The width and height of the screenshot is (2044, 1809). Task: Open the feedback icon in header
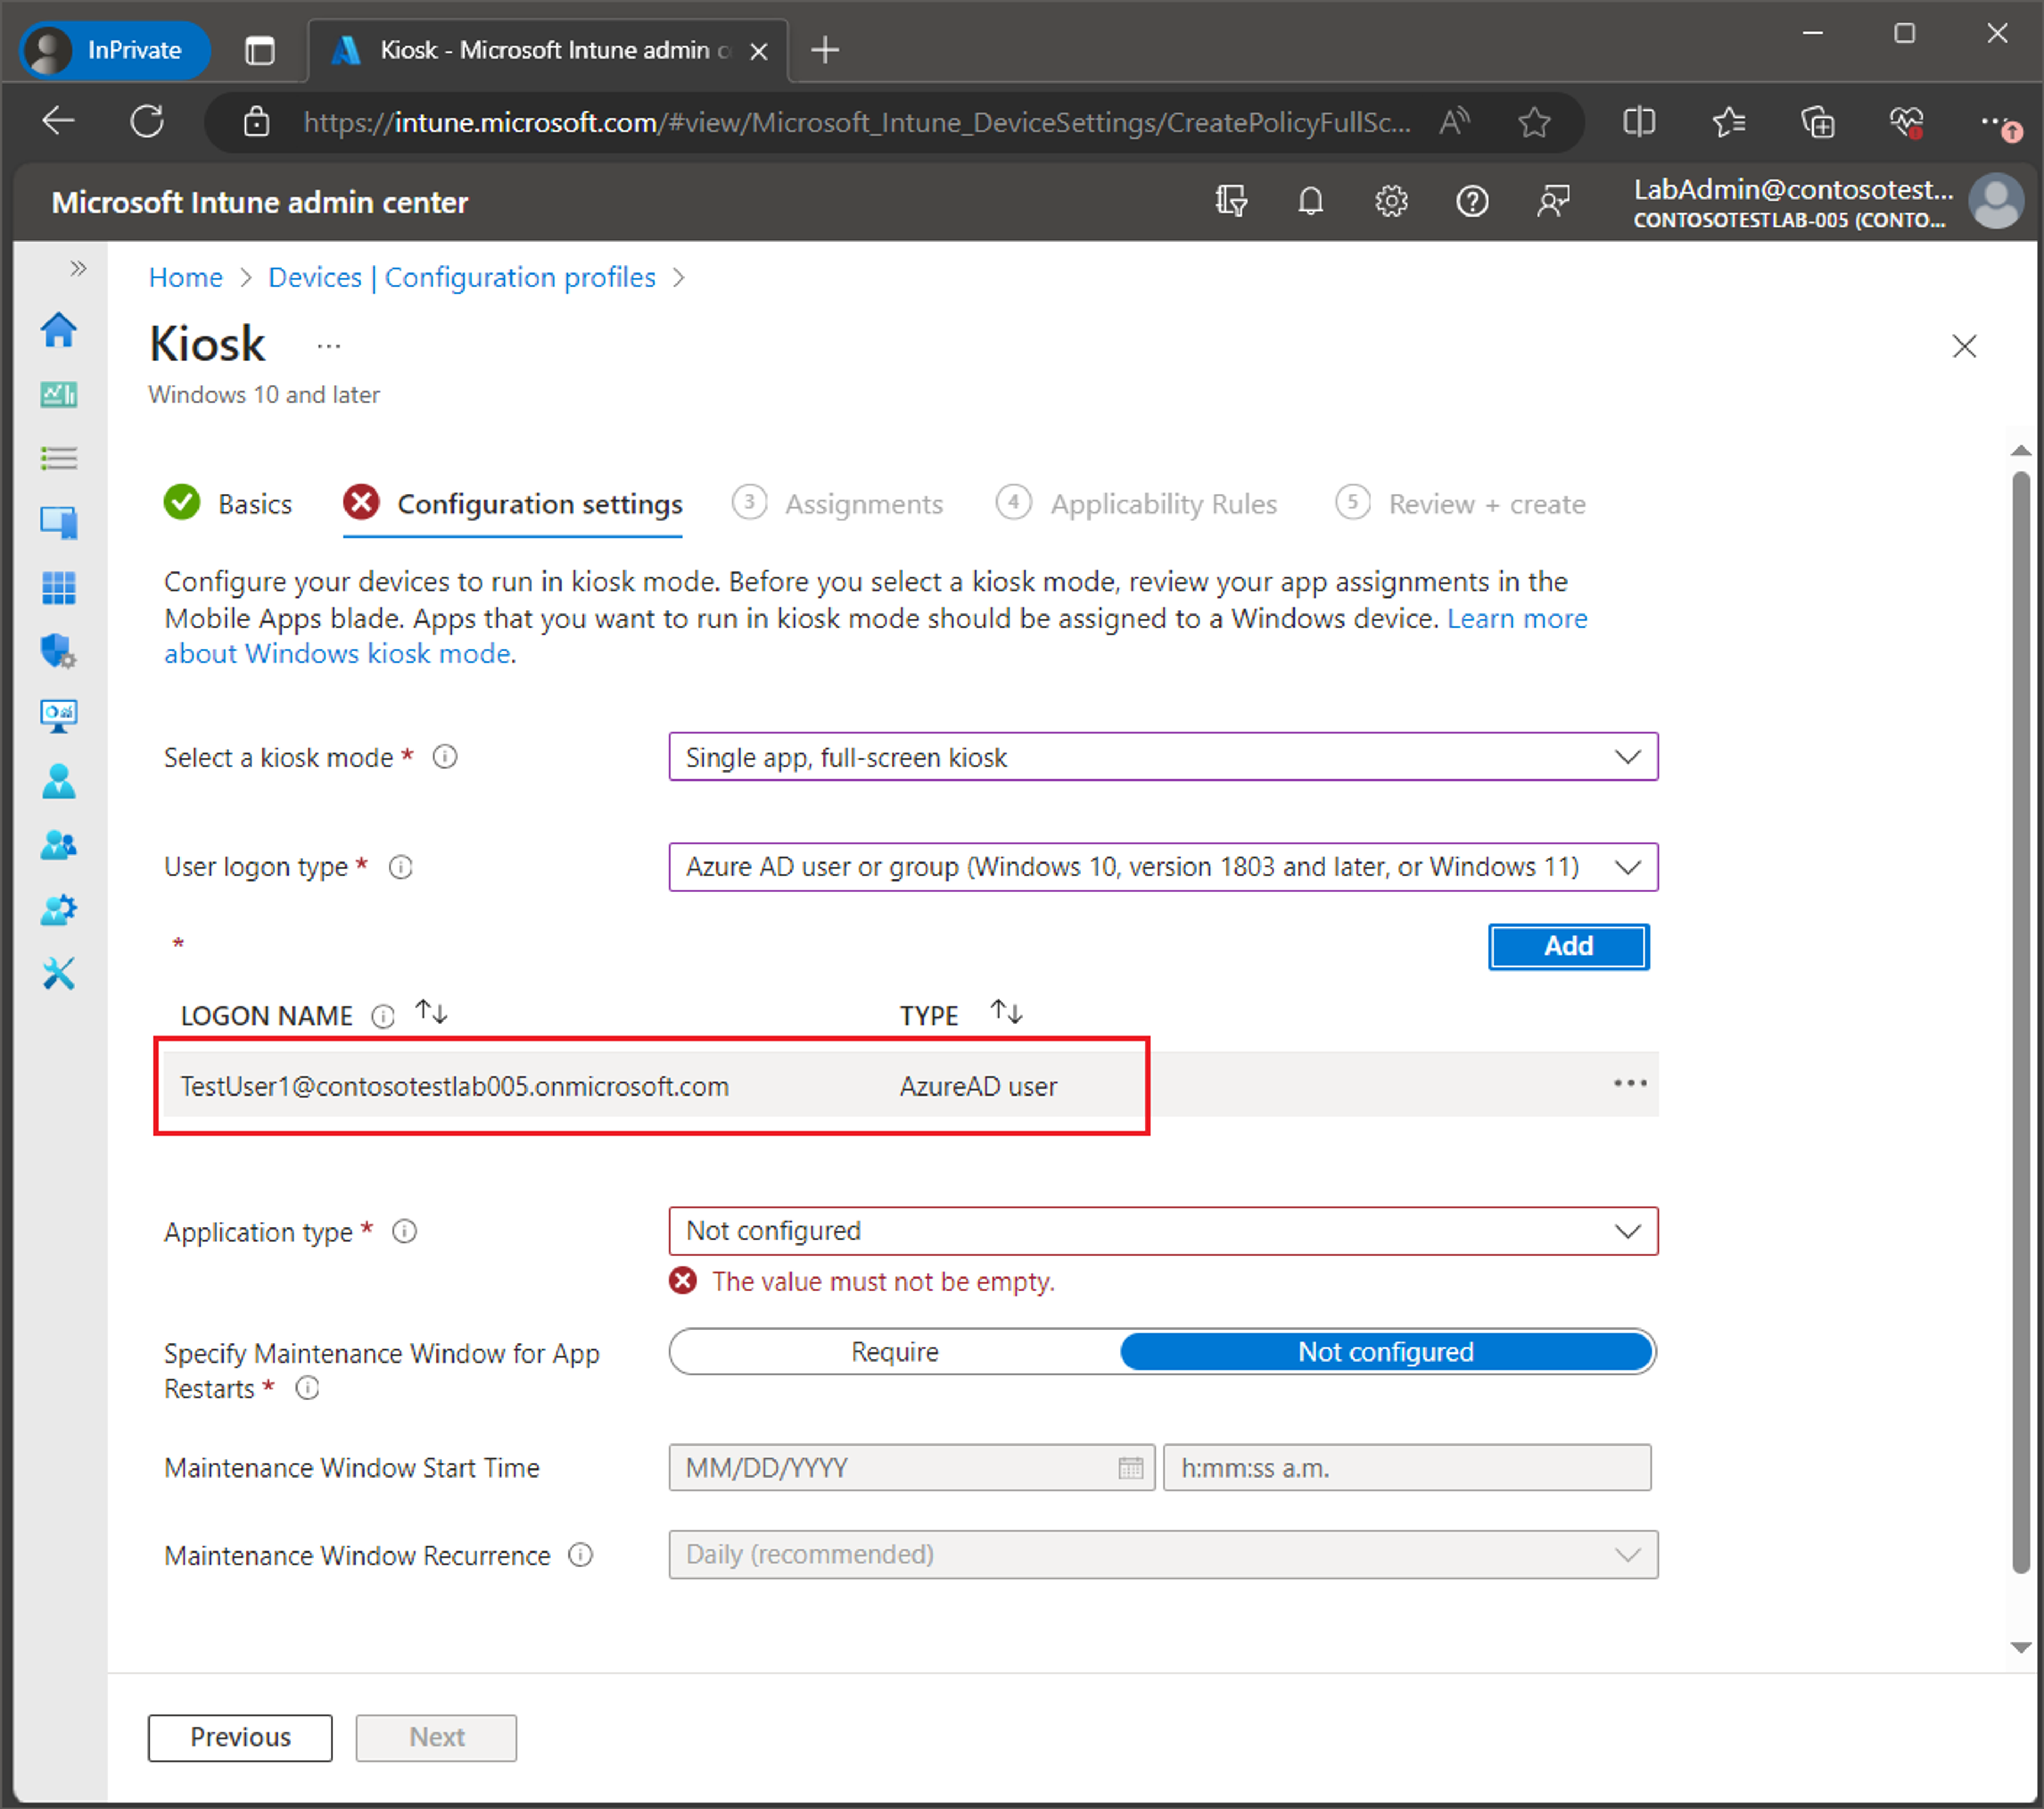tap(1553, 202)
